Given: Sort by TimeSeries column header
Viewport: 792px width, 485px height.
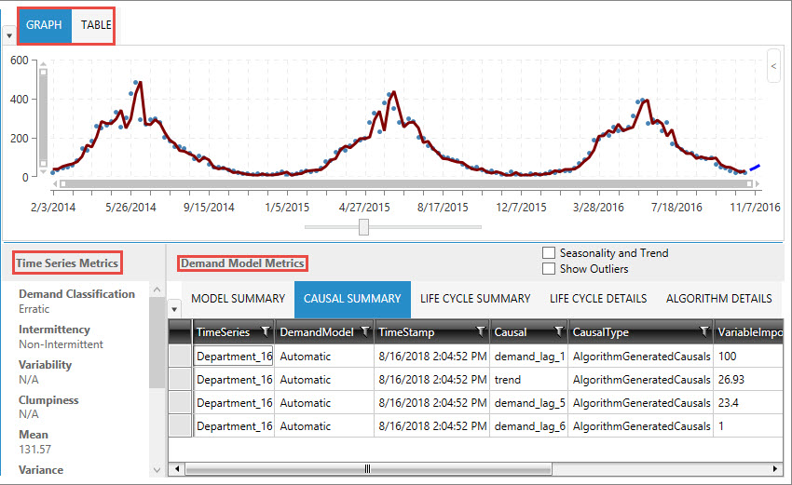Looking at the screenshot, I should click(224, 332).
